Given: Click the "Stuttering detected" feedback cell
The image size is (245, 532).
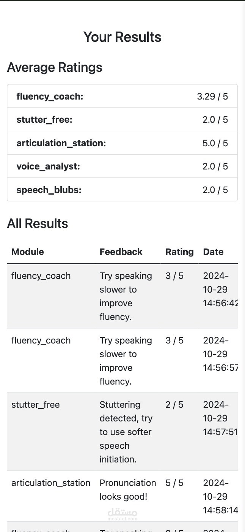Looking at the screenshot, I should (126, 432).
